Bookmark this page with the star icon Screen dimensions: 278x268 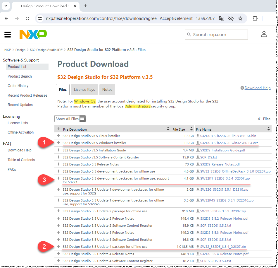click(x=240, y=18)
